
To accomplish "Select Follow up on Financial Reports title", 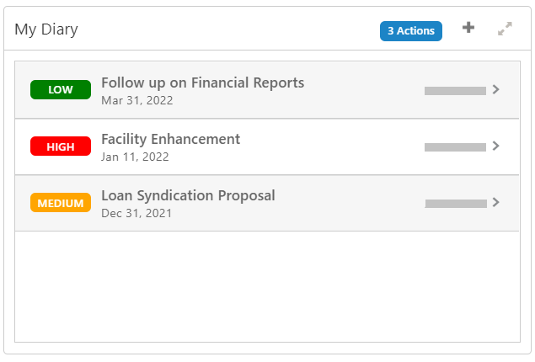I will pos(202,83).
